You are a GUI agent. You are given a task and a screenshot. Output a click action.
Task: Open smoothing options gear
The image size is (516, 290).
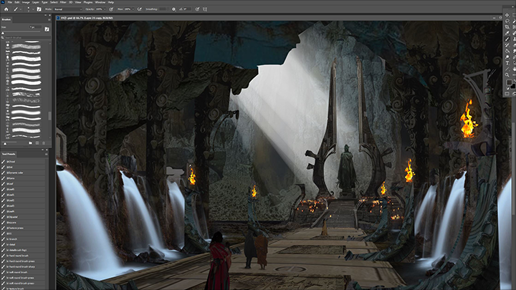(173, 9)
